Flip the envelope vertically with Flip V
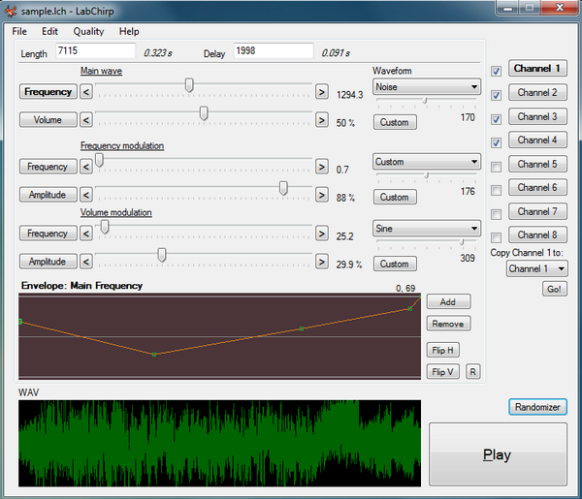582x499 pixels. [443, 371]
